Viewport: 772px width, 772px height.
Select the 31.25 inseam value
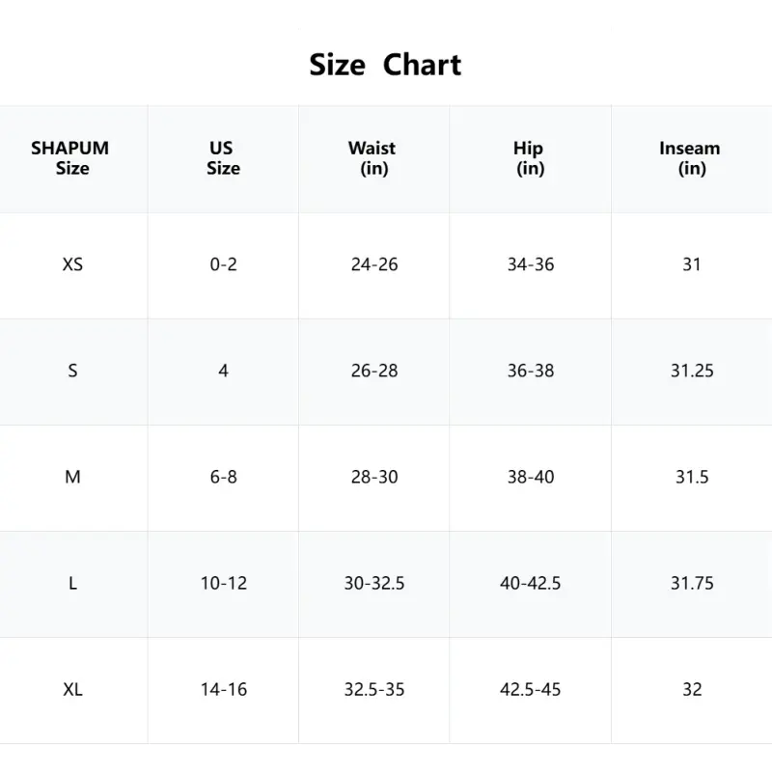[x=692, y=371]
